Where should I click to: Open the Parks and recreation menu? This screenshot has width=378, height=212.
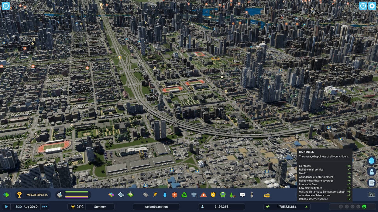[232, 195]
